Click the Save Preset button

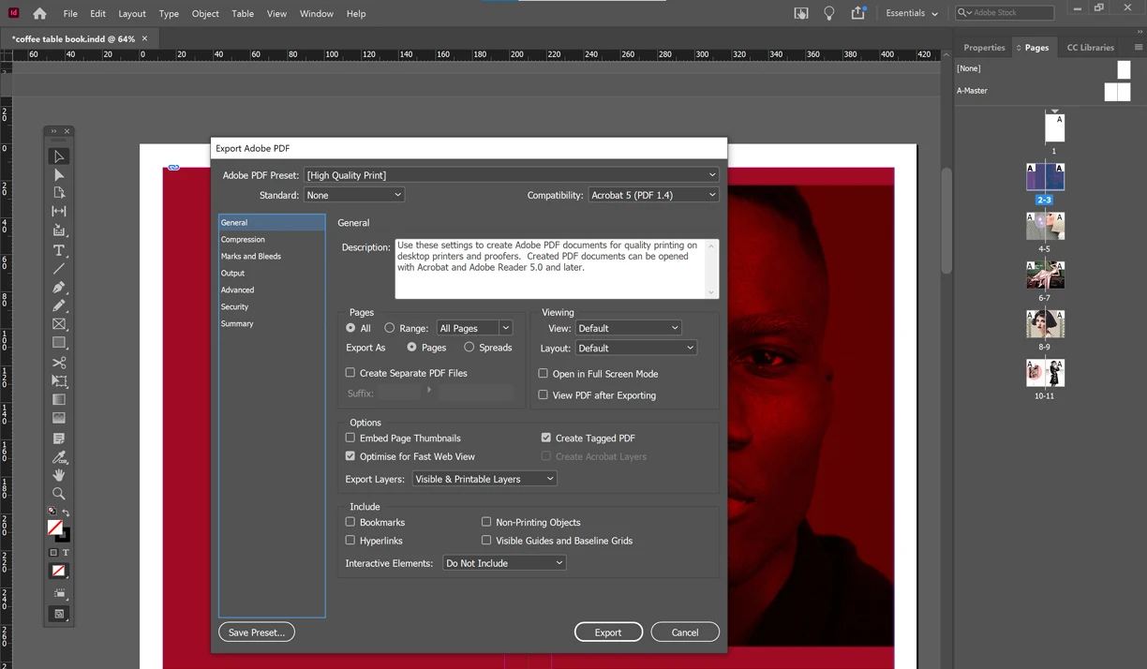coord(257,632)
